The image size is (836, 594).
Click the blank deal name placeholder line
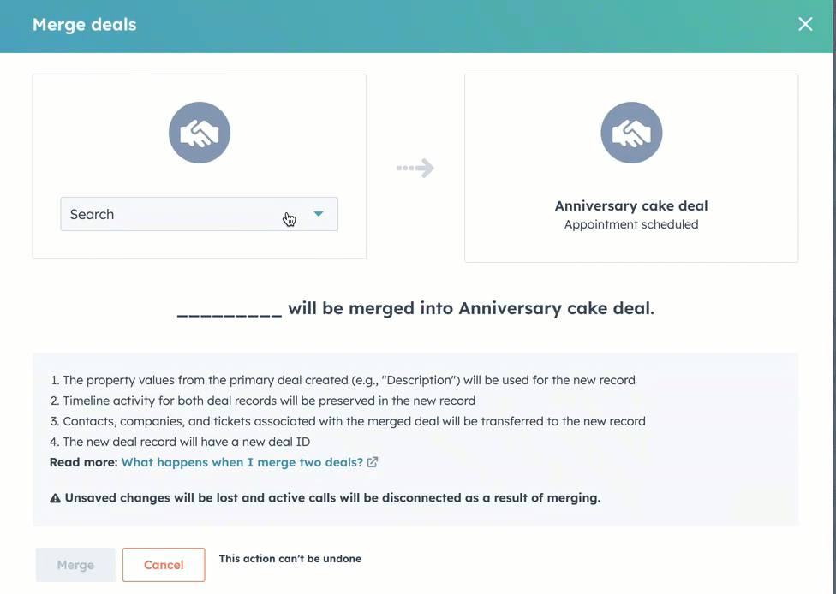[230, 312]
